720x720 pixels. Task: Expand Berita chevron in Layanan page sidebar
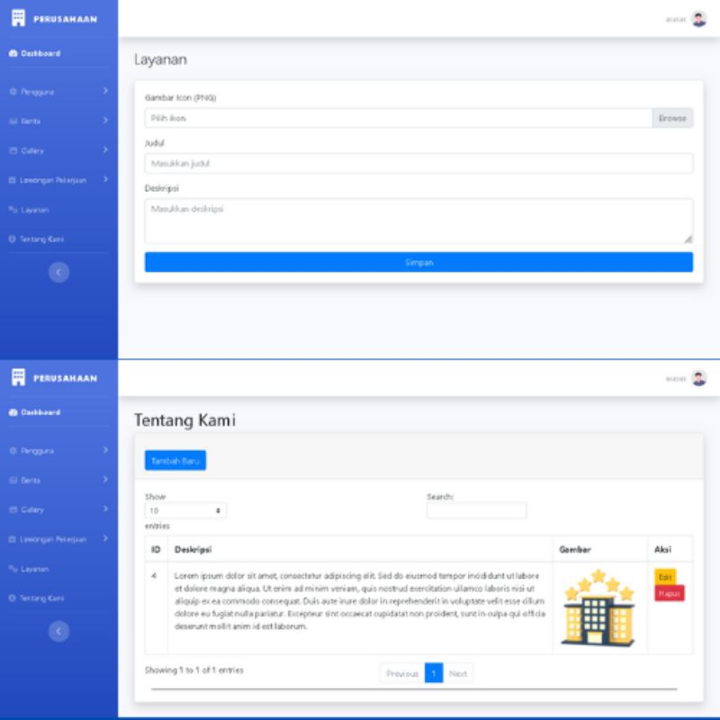(x=105, y=121)
